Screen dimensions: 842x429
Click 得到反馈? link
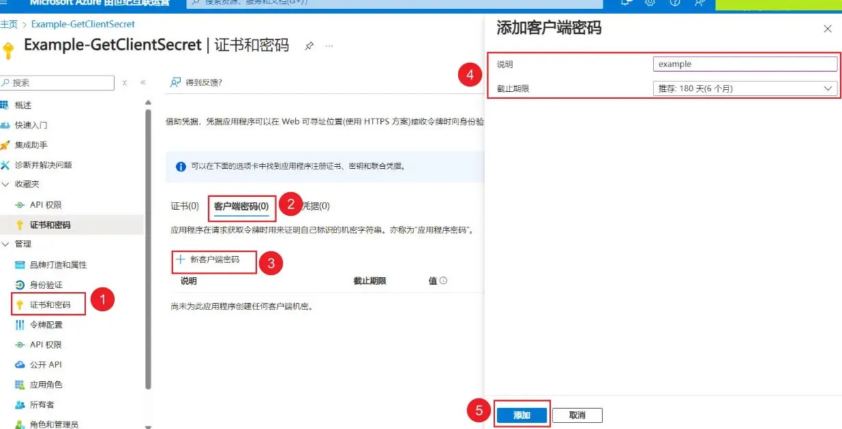205,82
